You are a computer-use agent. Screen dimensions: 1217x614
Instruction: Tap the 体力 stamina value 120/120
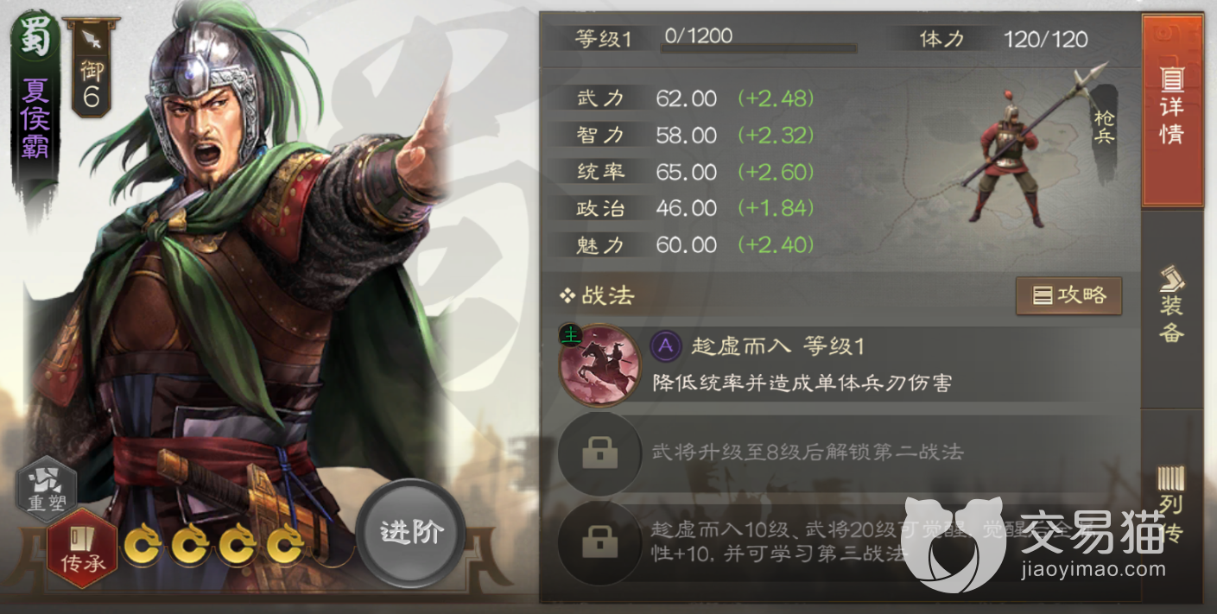coord(1046,38)
